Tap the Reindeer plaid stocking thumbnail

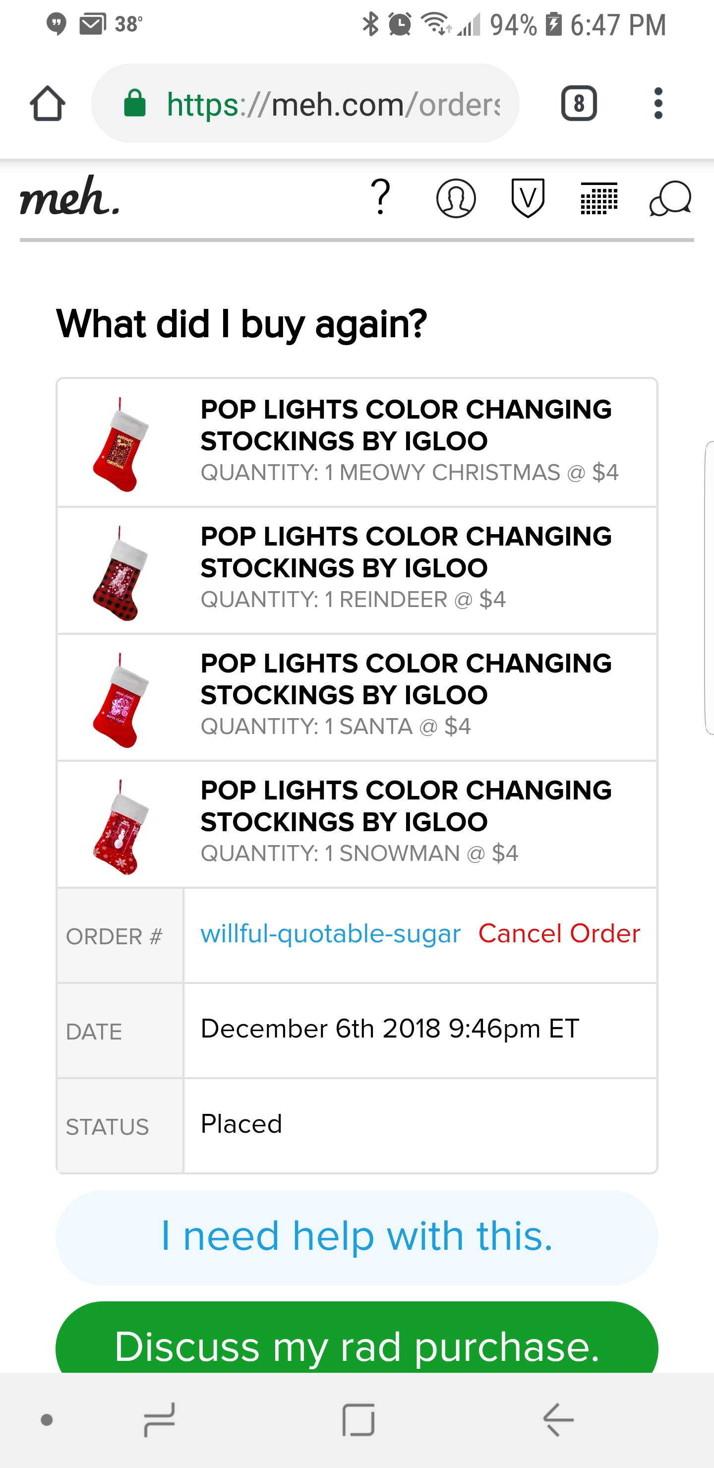(x=120, y=573)
